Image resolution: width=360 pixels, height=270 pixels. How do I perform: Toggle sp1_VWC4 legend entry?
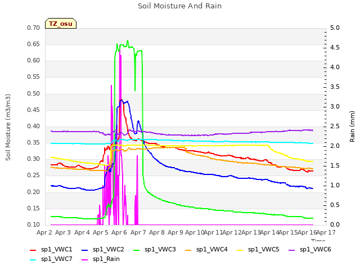[x=206, y=250]
